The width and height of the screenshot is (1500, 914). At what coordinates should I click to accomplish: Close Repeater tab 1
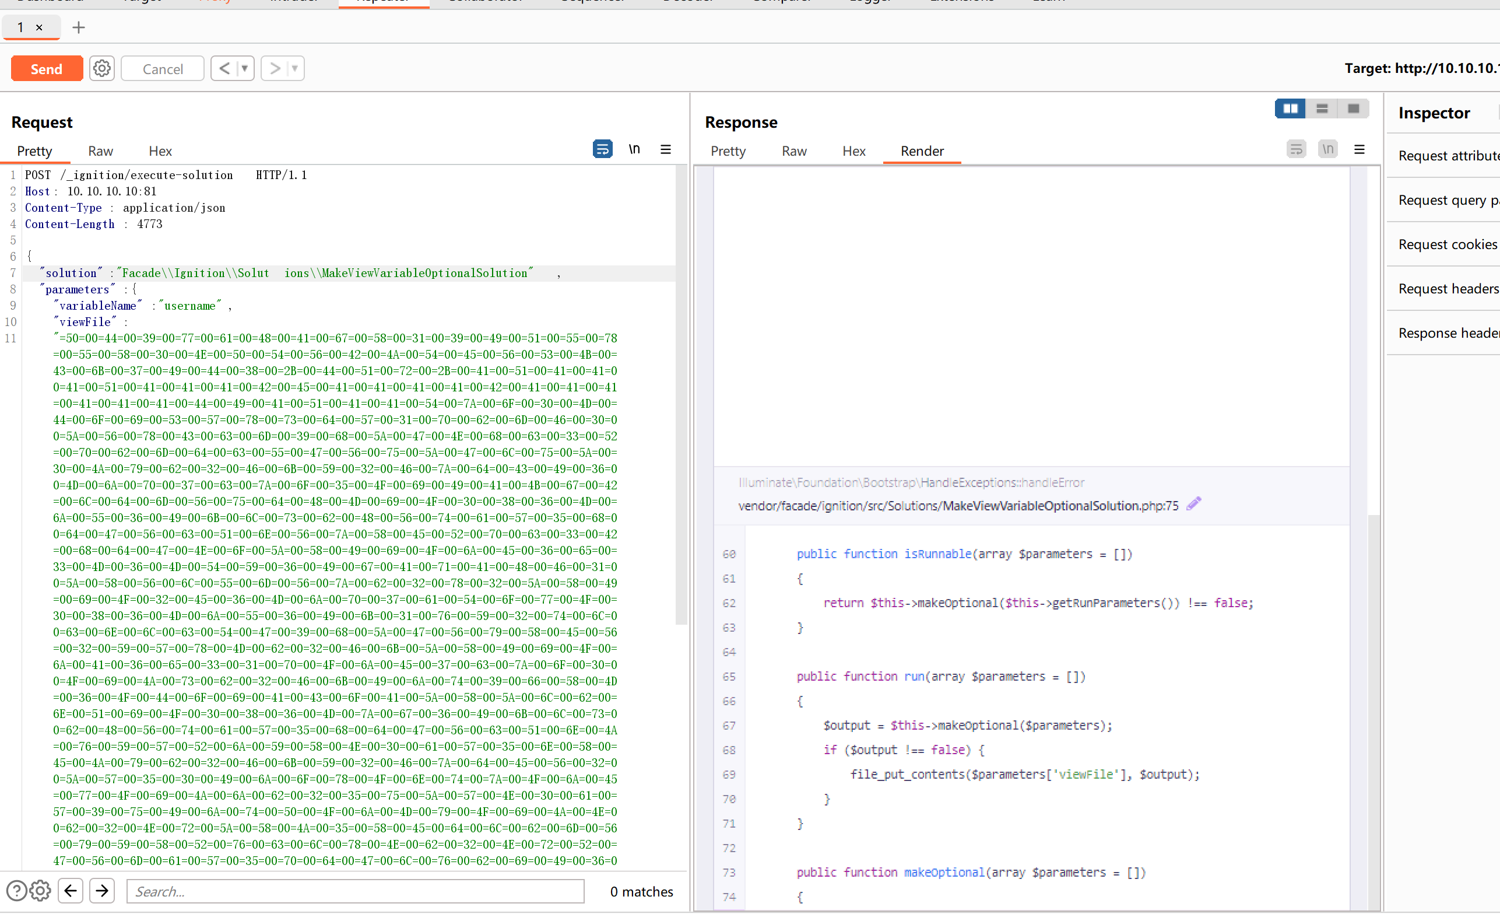(x=39, y=27)
